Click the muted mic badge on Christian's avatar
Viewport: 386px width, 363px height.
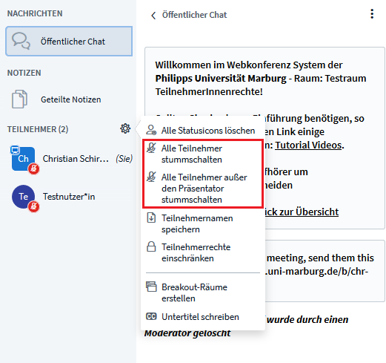click(x=33, y=169)
